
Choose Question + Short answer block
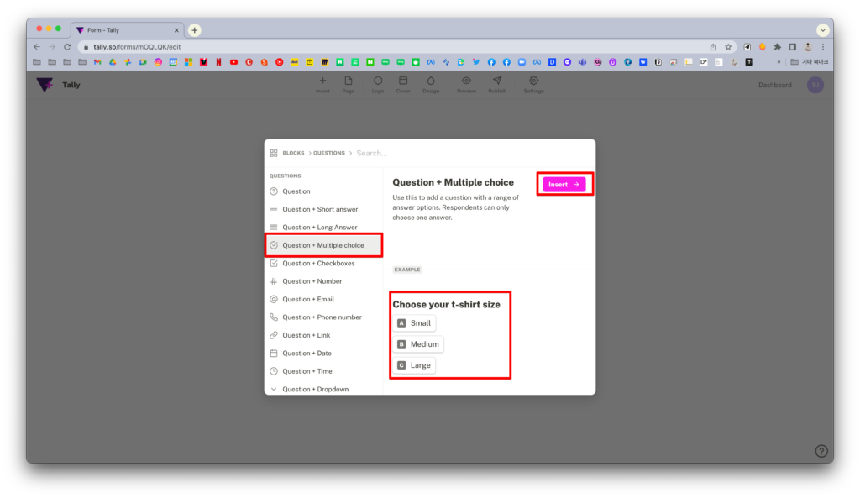[x=320, y=210]
